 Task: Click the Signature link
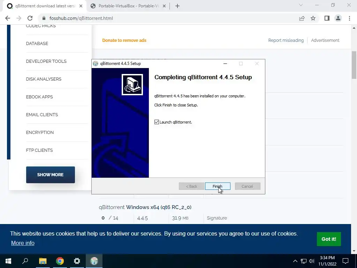(x=217, y=218)
